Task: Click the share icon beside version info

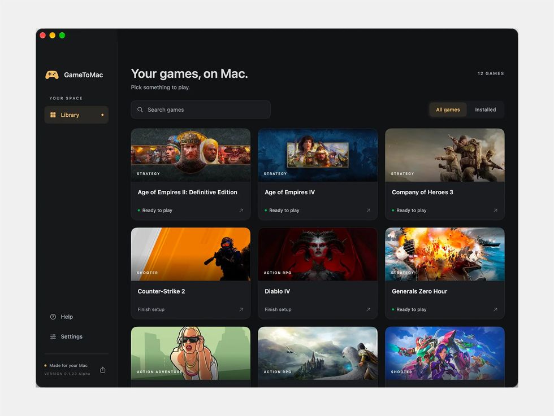Action: (x=103, y=369)
